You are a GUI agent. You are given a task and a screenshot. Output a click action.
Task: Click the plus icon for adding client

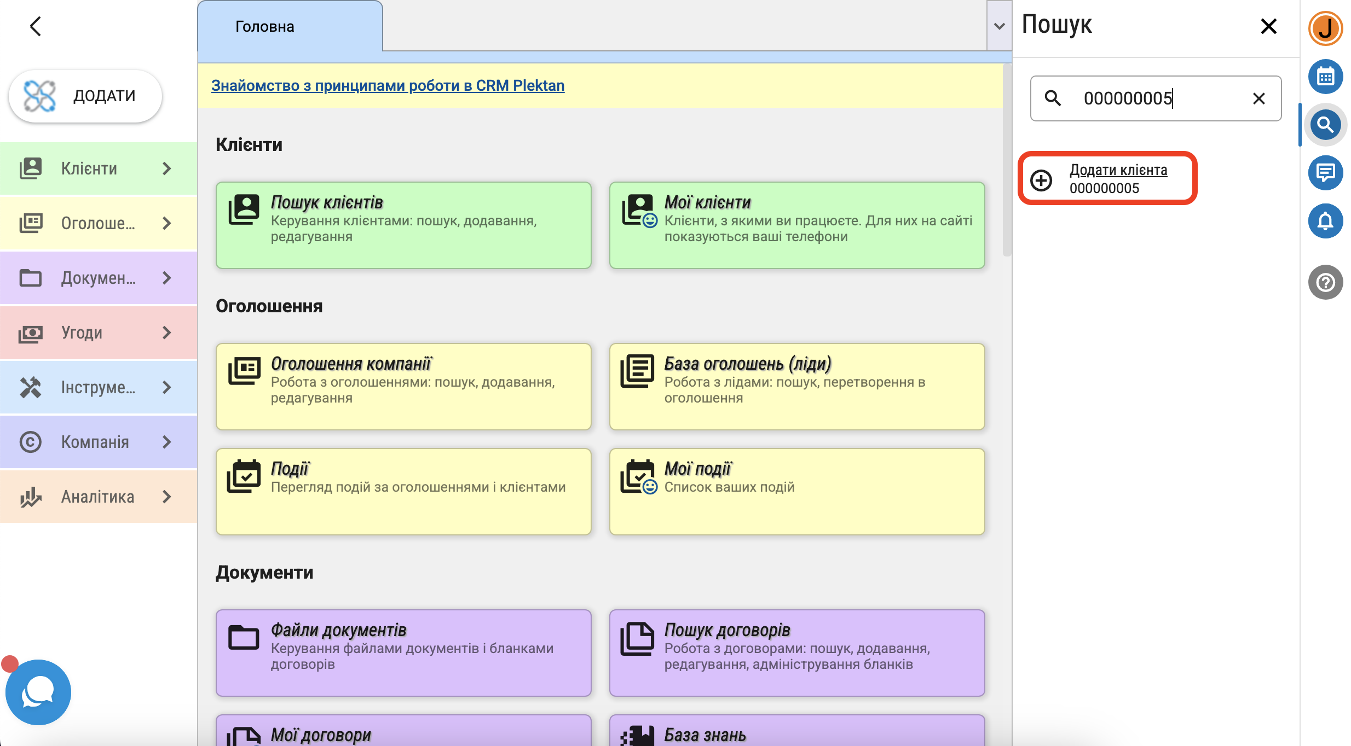pos(1041,180)
